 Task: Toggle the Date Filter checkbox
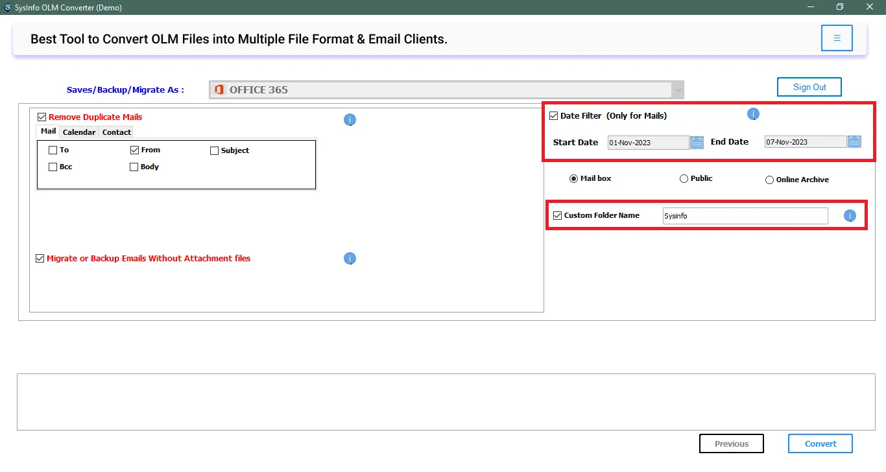point(554,116)
